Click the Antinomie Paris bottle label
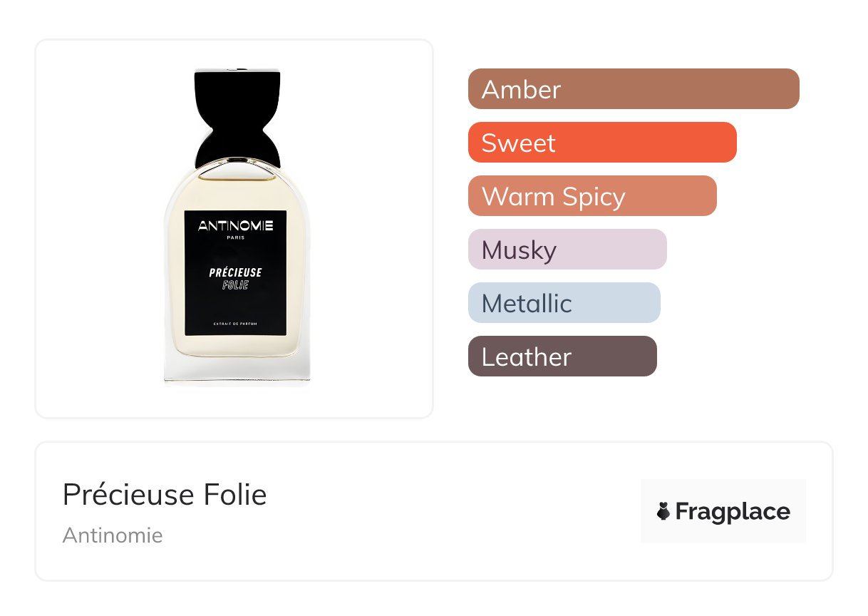This screenshot has height=616, width=868. point(236,273)
